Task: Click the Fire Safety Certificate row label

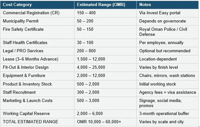Action: pyautogui.click(x=23, y=29)
